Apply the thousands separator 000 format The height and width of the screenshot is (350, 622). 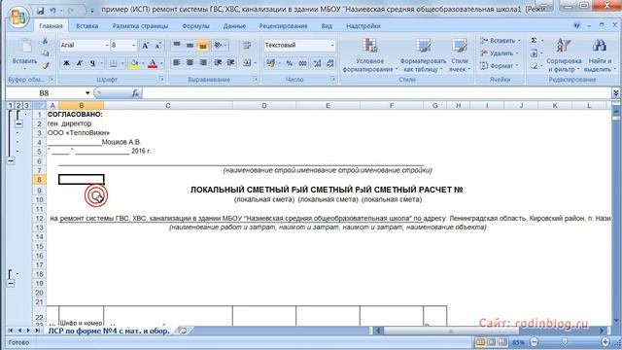[x=302, y=63]
